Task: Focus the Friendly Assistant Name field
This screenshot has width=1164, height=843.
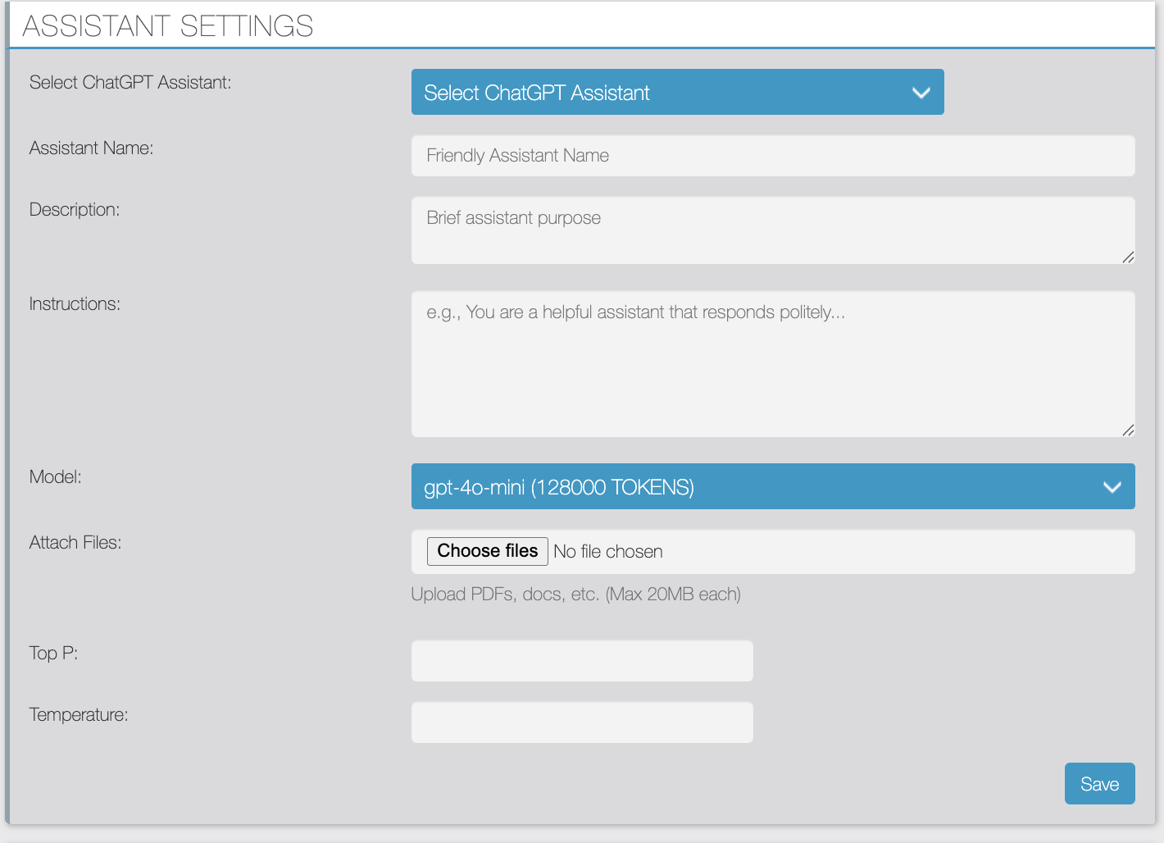Action: [772, 156]
